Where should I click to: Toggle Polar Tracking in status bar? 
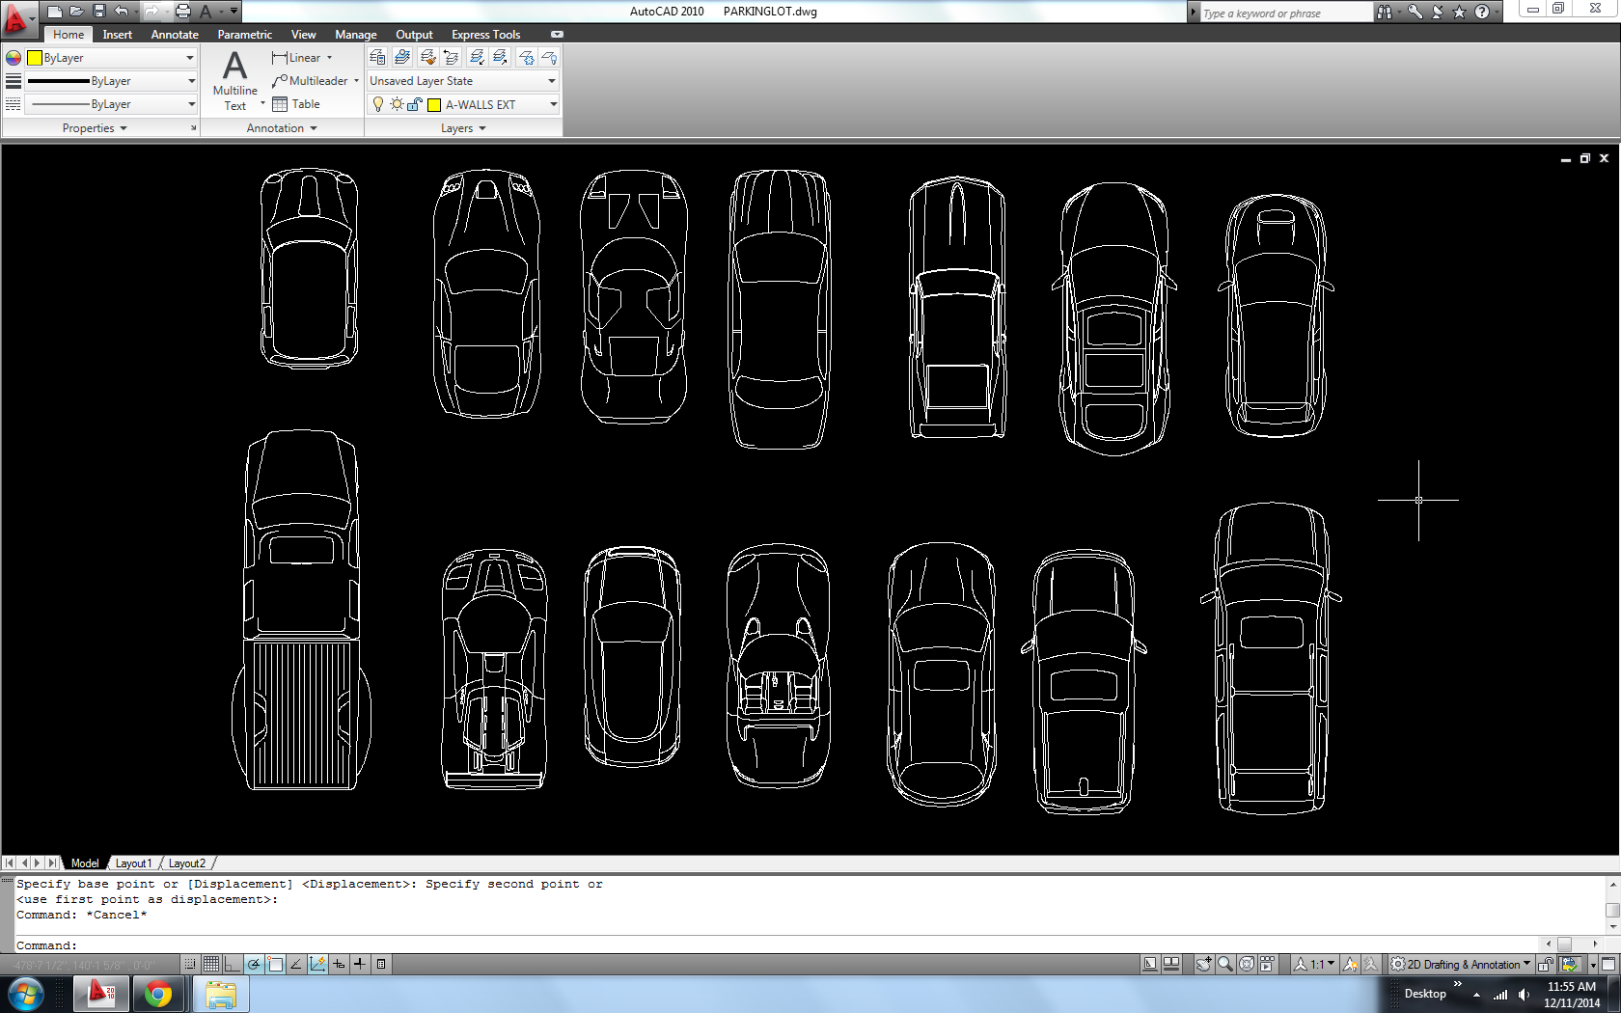(x=254, y=964)
